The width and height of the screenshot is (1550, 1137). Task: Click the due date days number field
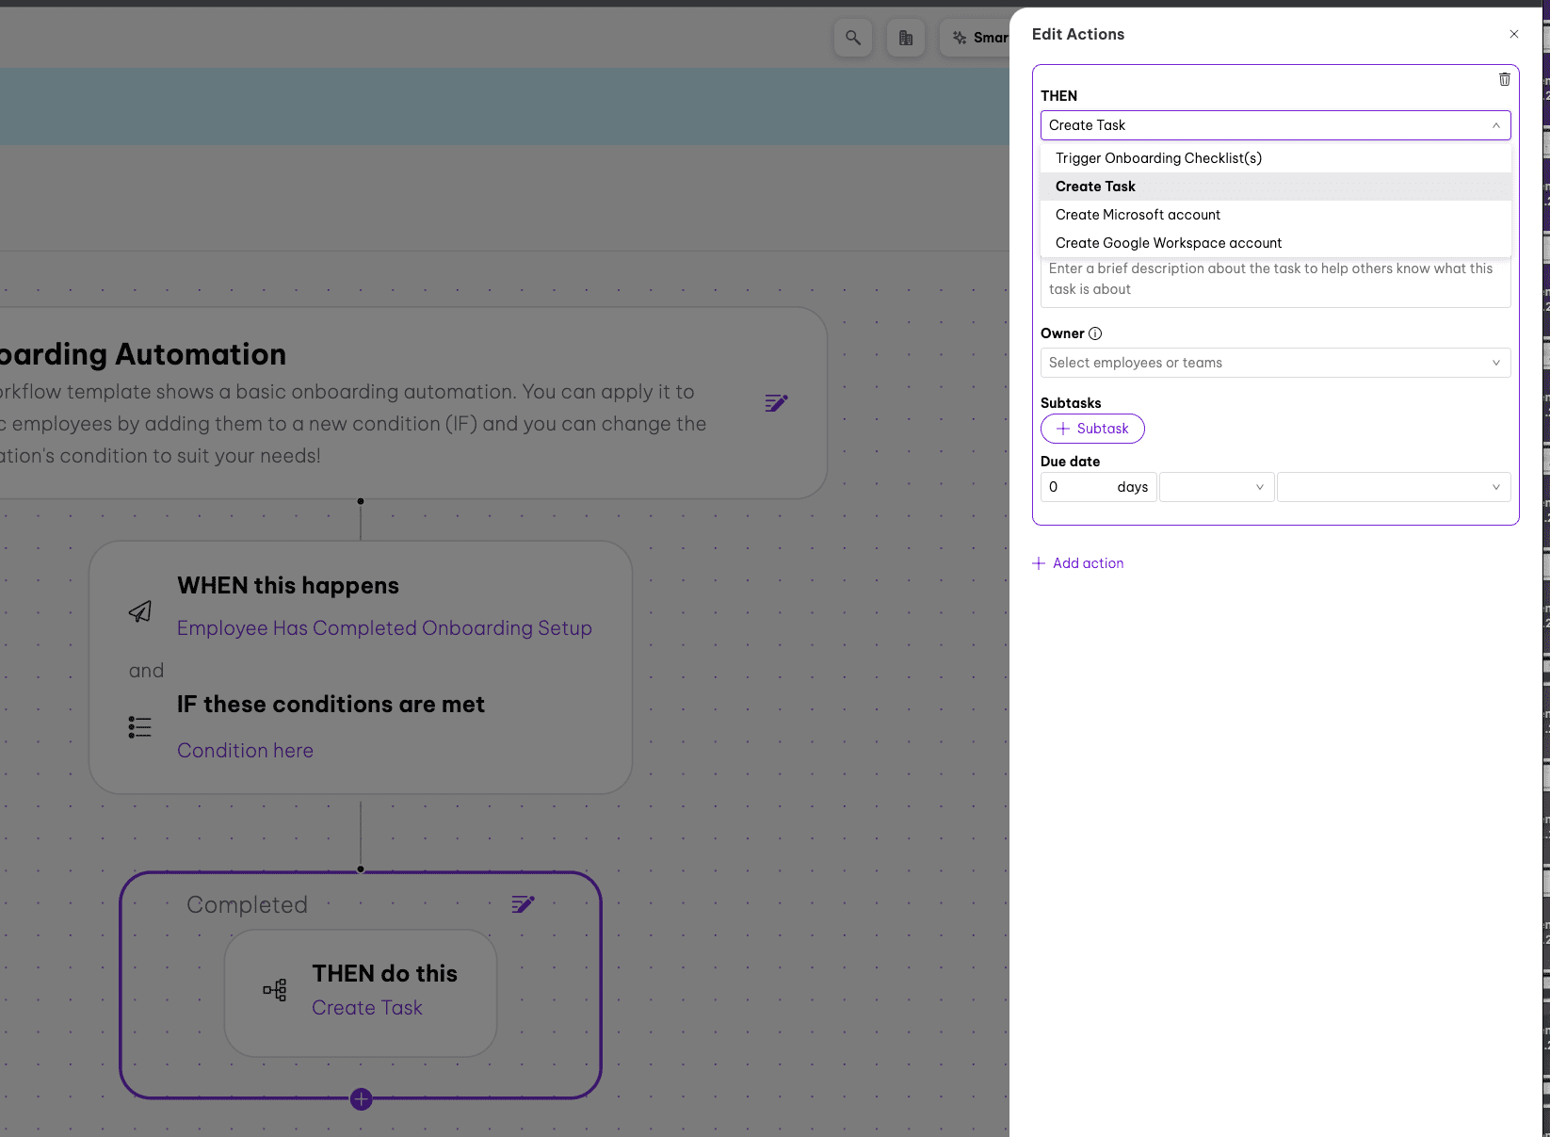[1098, 487]
